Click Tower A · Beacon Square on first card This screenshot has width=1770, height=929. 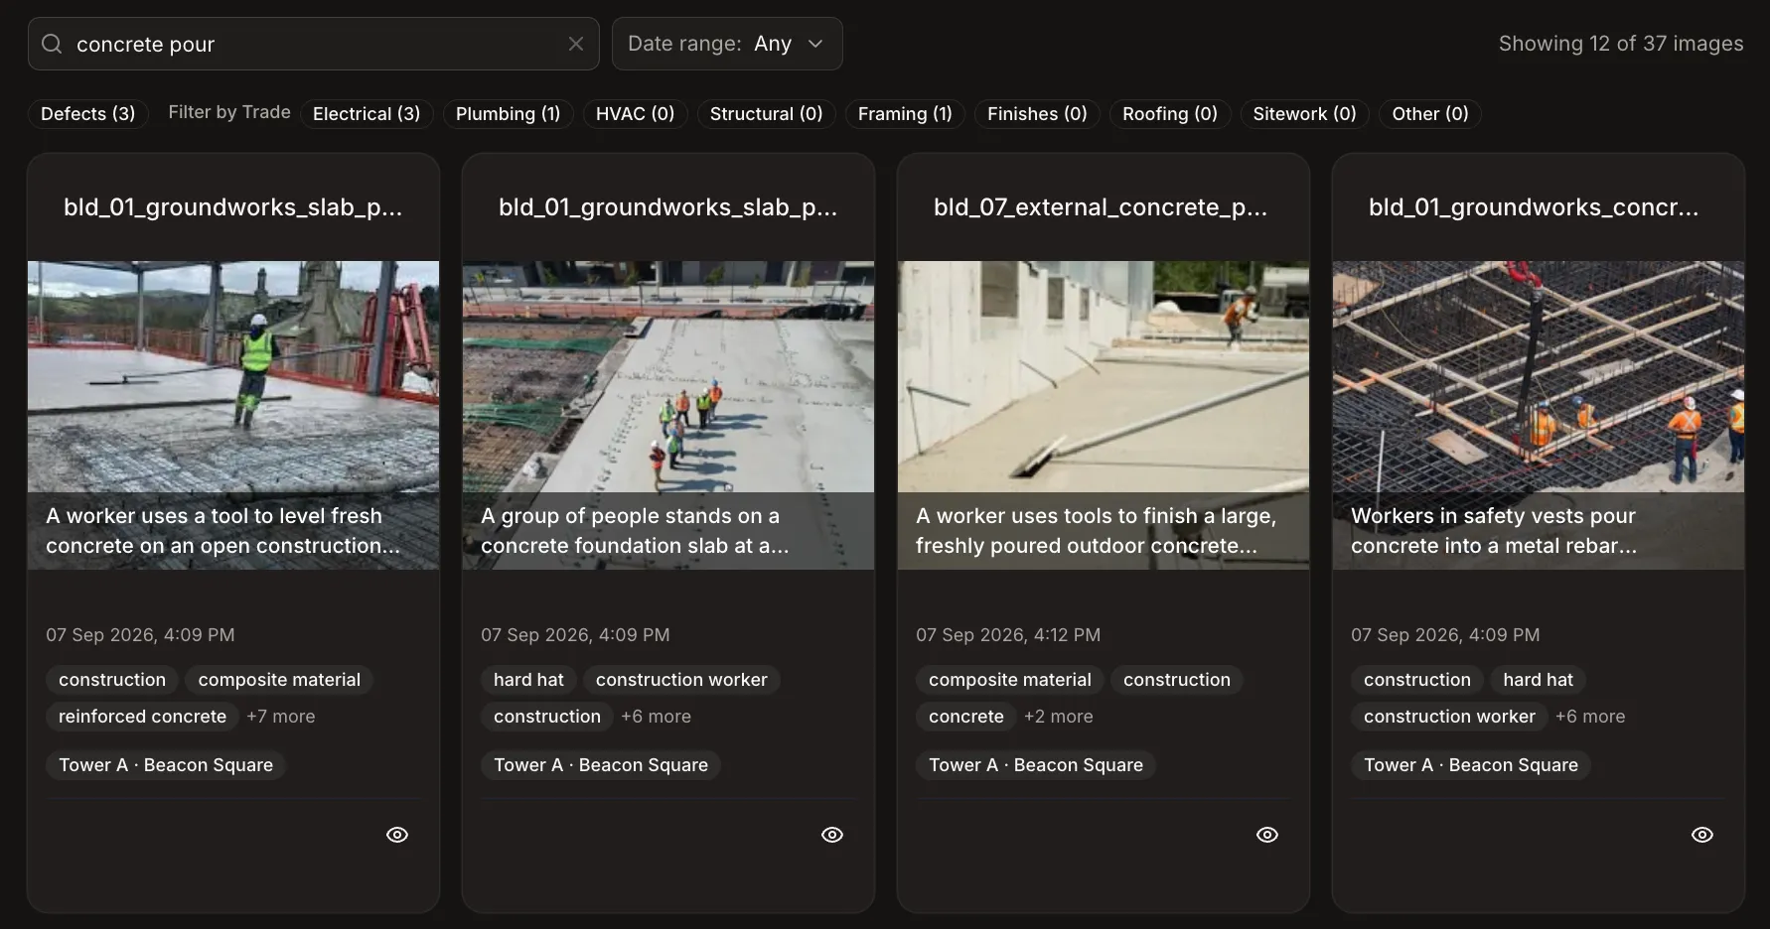tap(166, 765)
